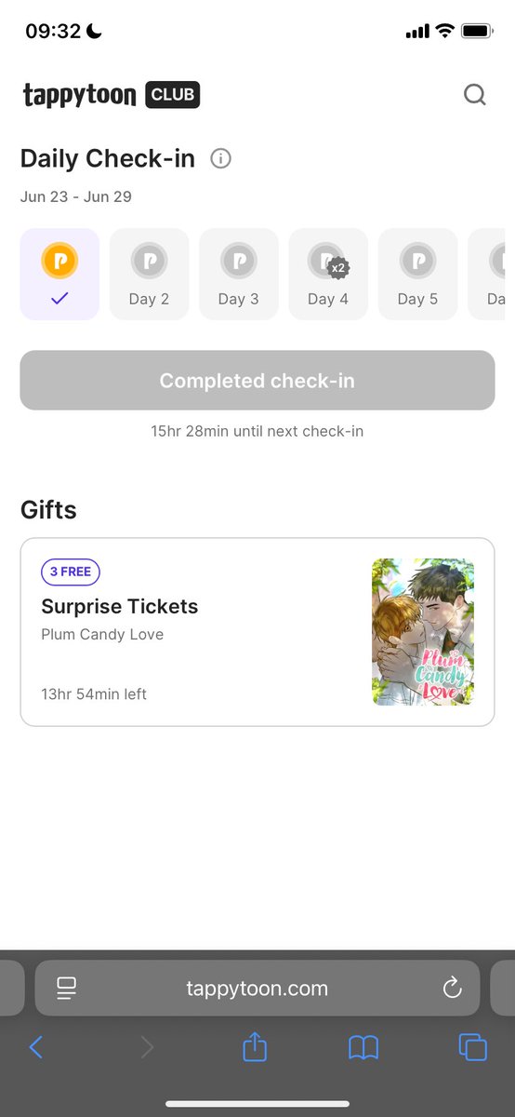Select the Day 3 coin tile

[x=239, y=274]
